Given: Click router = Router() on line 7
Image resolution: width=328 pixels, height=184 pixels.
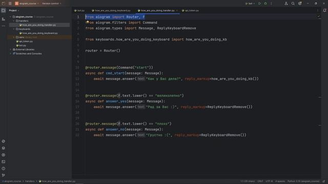Looking at the screenshot, I should (102, 51).
